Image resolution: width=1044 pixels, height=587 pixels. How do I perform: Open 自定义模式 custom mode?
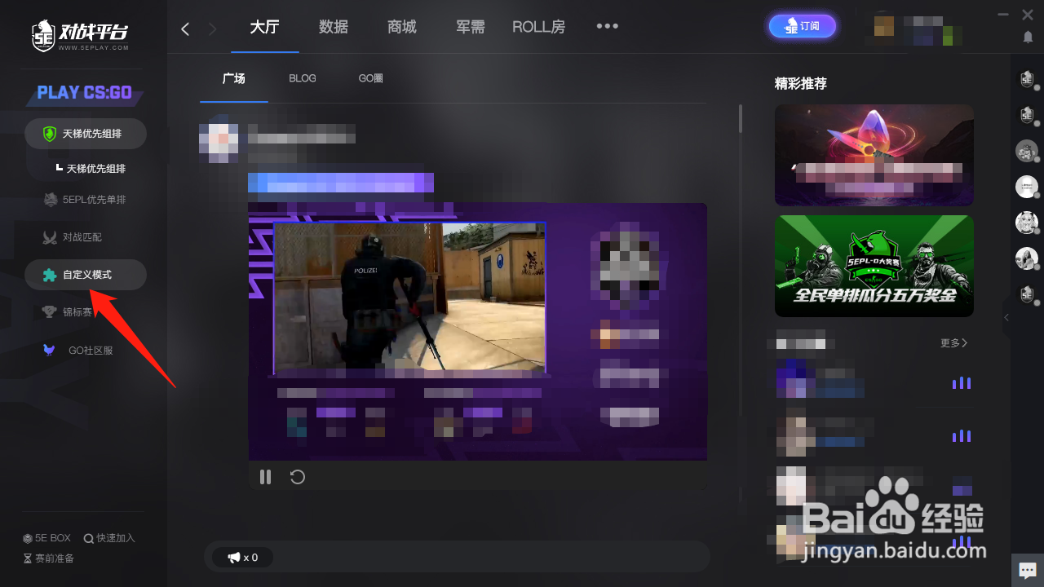click(86, 275)
